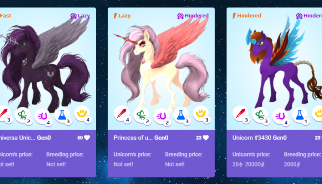Viewport: 322px width, 184px height.
Task: Select the pink-winged cream unicorn image
Action: (x=161, y=65)
